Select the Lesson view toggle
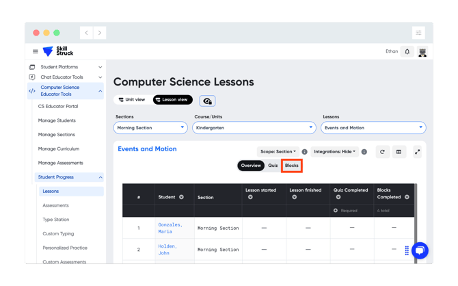Viewport: 458px width, 286px height. click(x=173, y=100)
